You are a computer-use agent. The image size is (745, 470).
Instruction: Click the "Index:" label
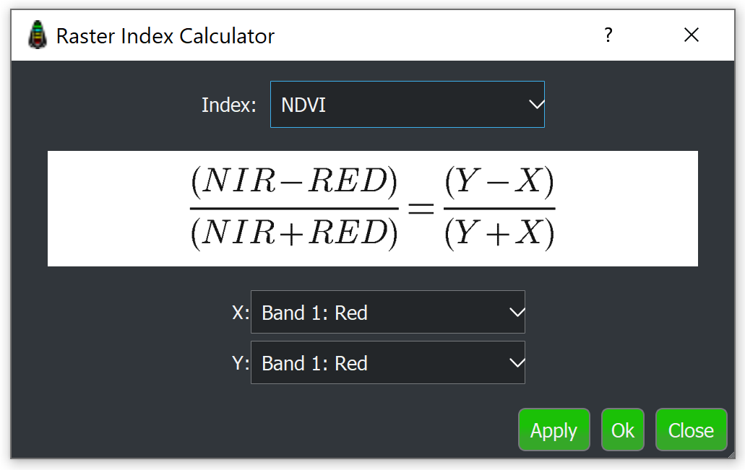[228, 105]
